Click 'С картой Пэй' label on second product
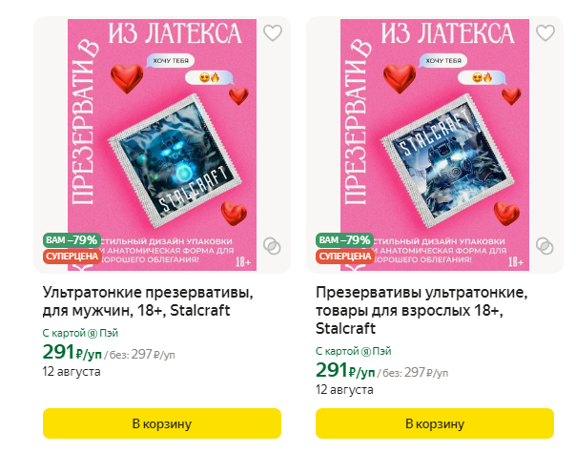This screenshot has height=453, width=576. click(x=354, y=351)
